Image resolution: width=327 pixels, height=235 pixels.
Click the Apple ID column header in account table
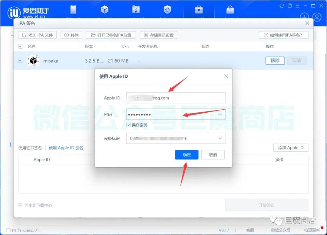point(42,159)
